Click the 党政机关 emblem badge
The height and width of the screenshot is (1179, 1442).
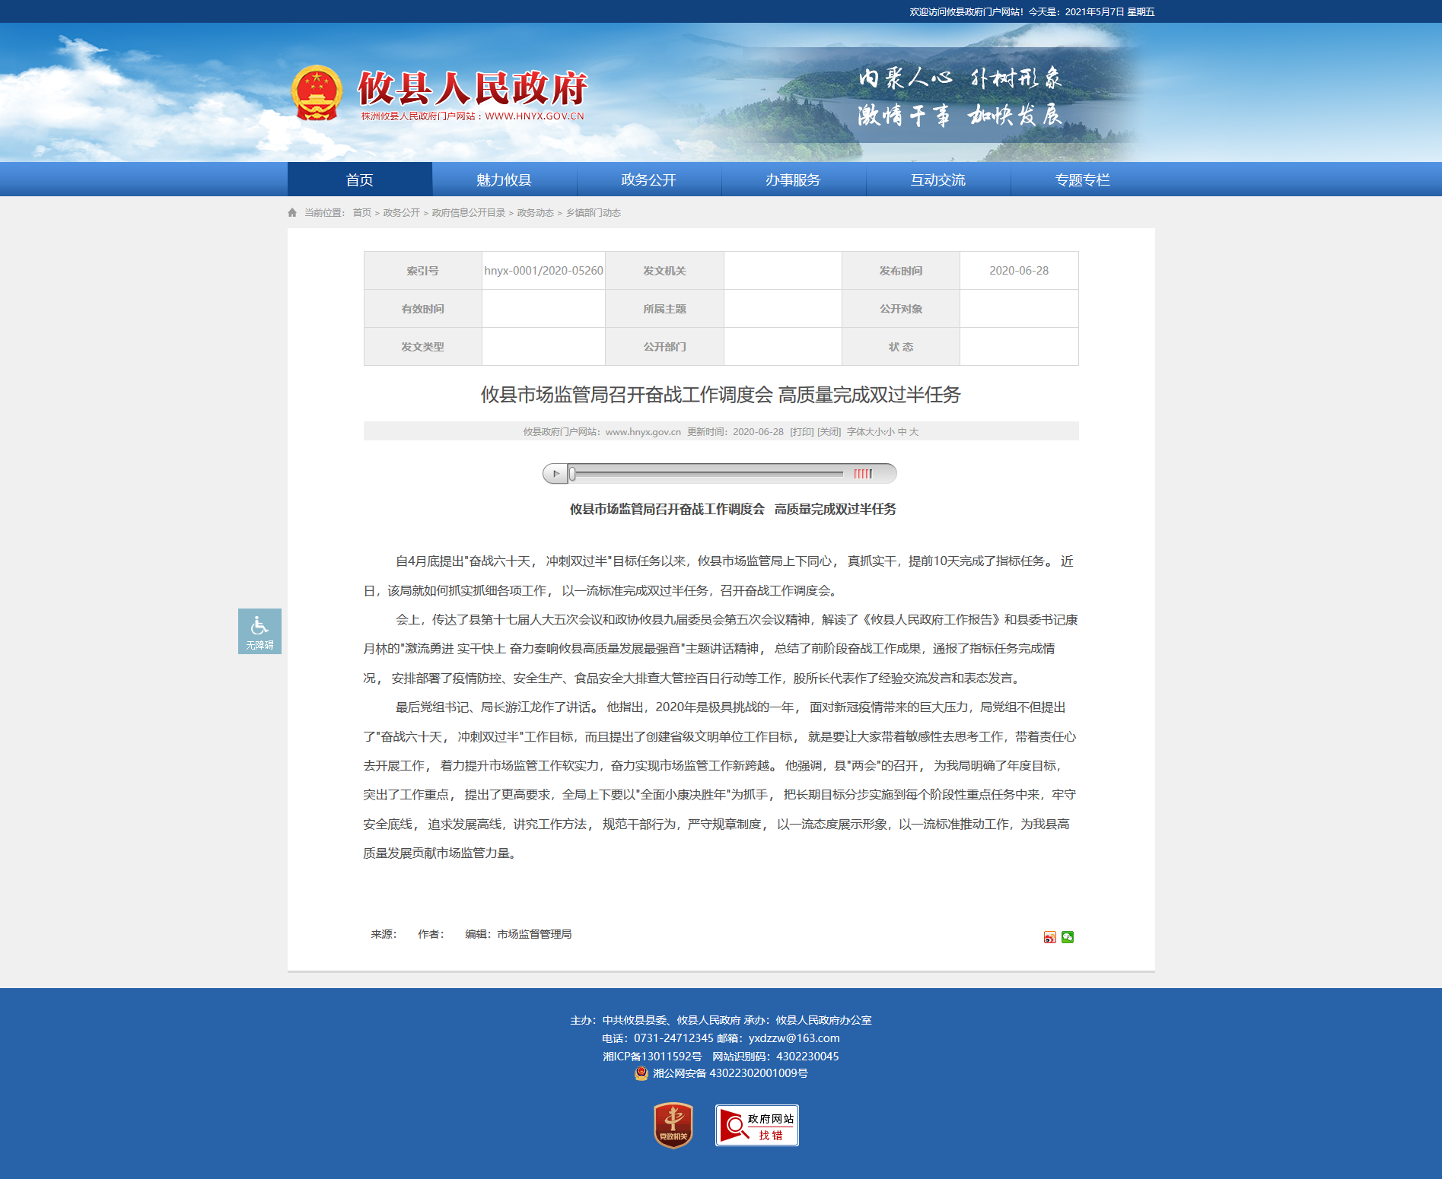coord(673,1125)
